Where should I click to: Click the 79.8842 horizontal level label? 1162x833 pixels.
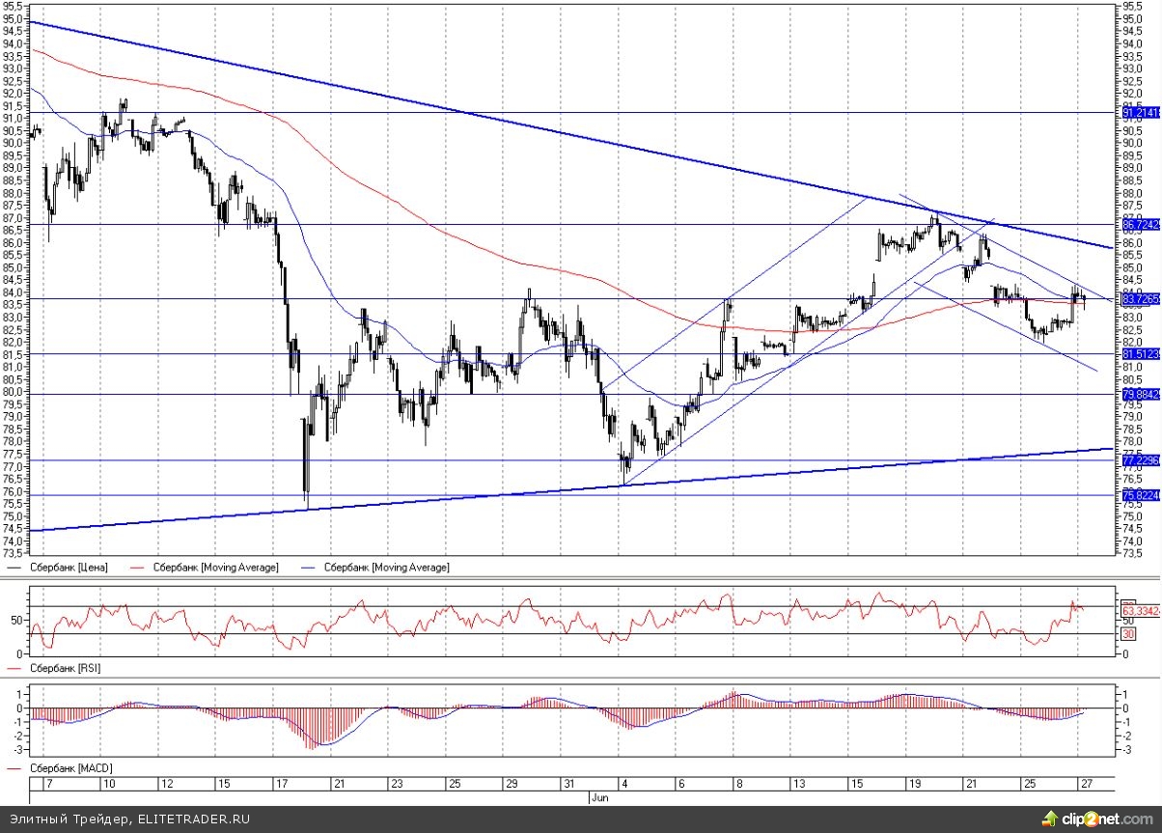(x=1139, y=395)
